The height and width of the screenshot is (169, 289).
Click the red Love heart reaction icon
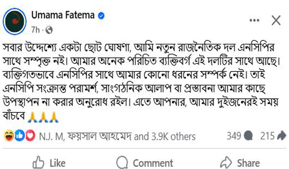coord(30,136)
